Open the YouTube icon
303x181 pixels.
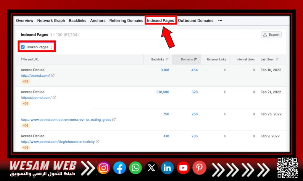[183, 168]
